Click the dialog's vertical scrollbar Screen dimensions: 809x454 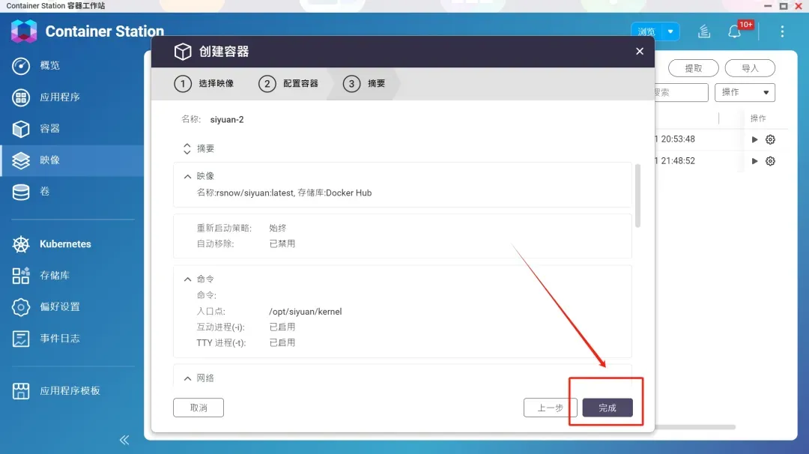[x=637, y=195]
